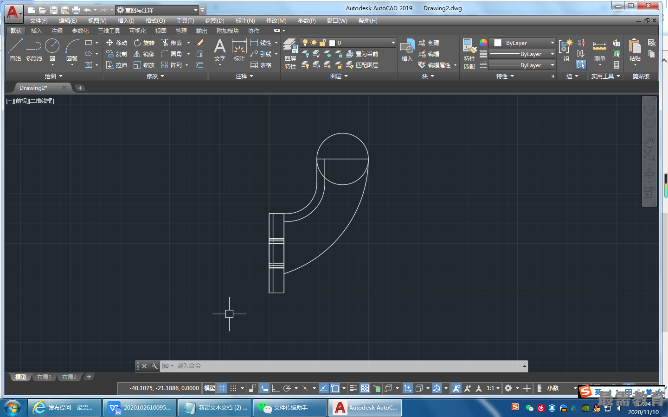Viewport: 668px width, 417px height.
Task: Click the Mirror (镜像) tool
Action: (144, 54)
